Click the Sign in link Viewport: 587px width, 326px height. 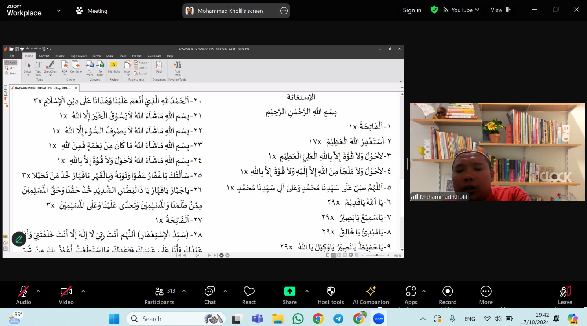(412, 10)
